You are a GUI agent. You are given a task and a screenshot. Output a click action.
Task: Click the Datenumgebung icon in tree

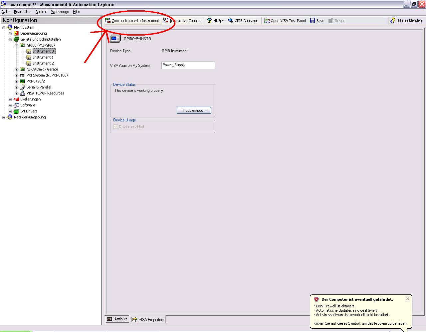16,33
